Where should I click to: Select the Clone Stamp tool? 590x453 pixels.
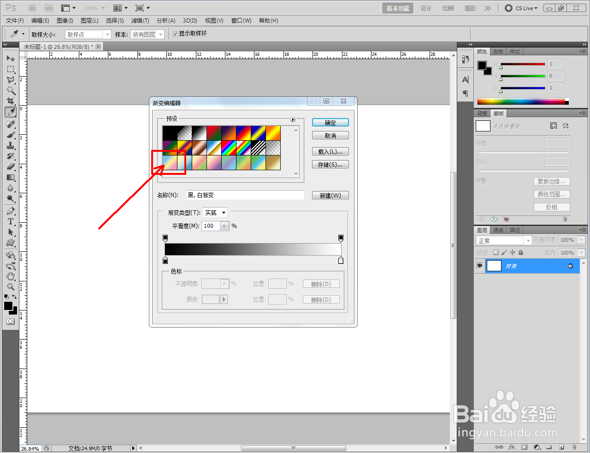[11, 145]
